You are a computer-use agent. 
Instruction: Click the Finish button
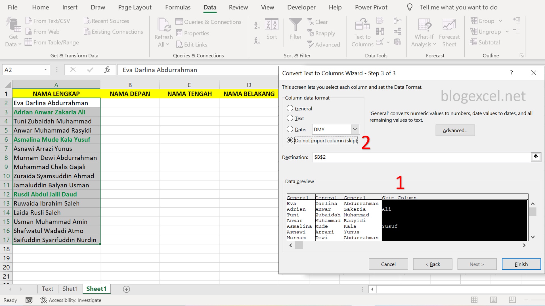pos(521,264)
